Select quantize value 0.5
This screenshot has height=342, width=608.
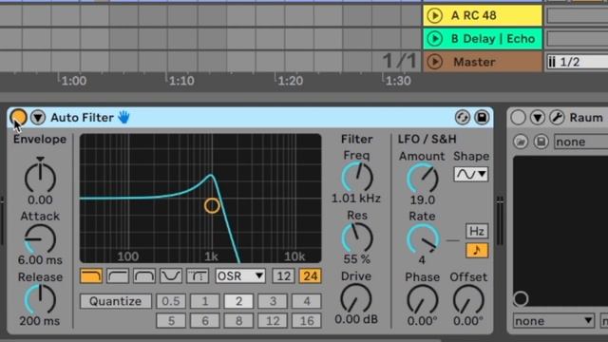171,301
